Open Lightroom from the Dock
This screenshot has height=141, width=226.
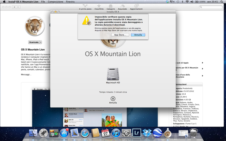point(136,133)
